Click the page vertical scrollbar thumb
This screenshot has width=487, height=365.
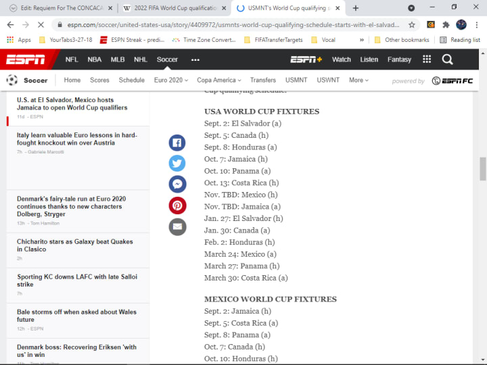483,169
